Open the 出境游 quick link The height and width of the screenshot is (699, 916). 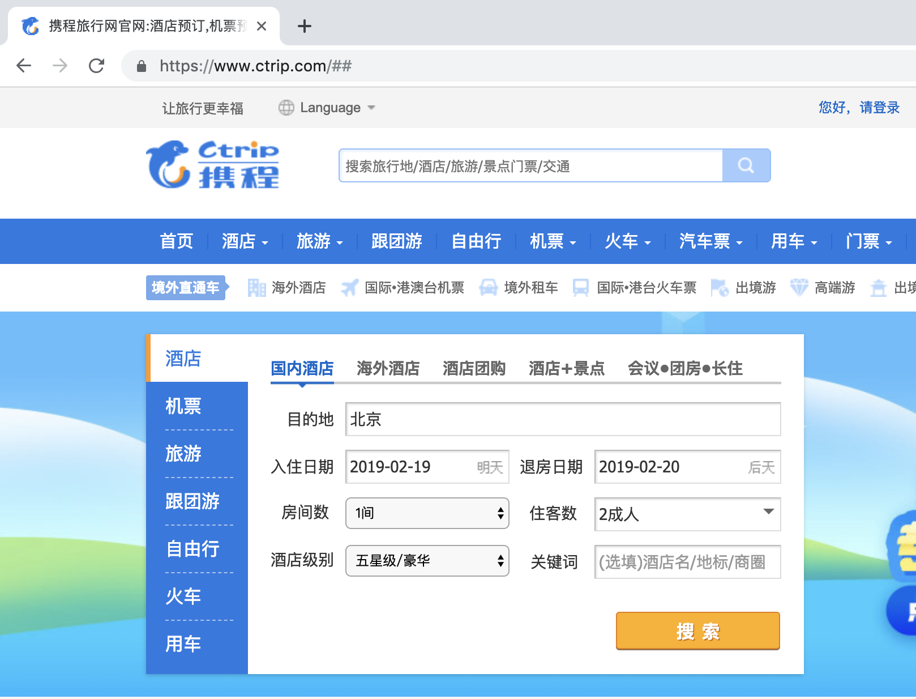tap(756, 288)
